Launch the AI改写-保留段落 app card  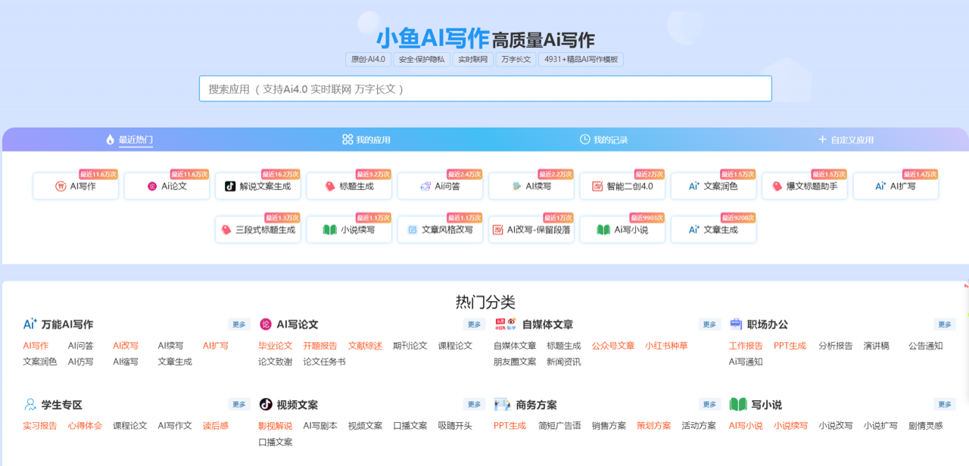pyautogui.click(x=531, y=230)
